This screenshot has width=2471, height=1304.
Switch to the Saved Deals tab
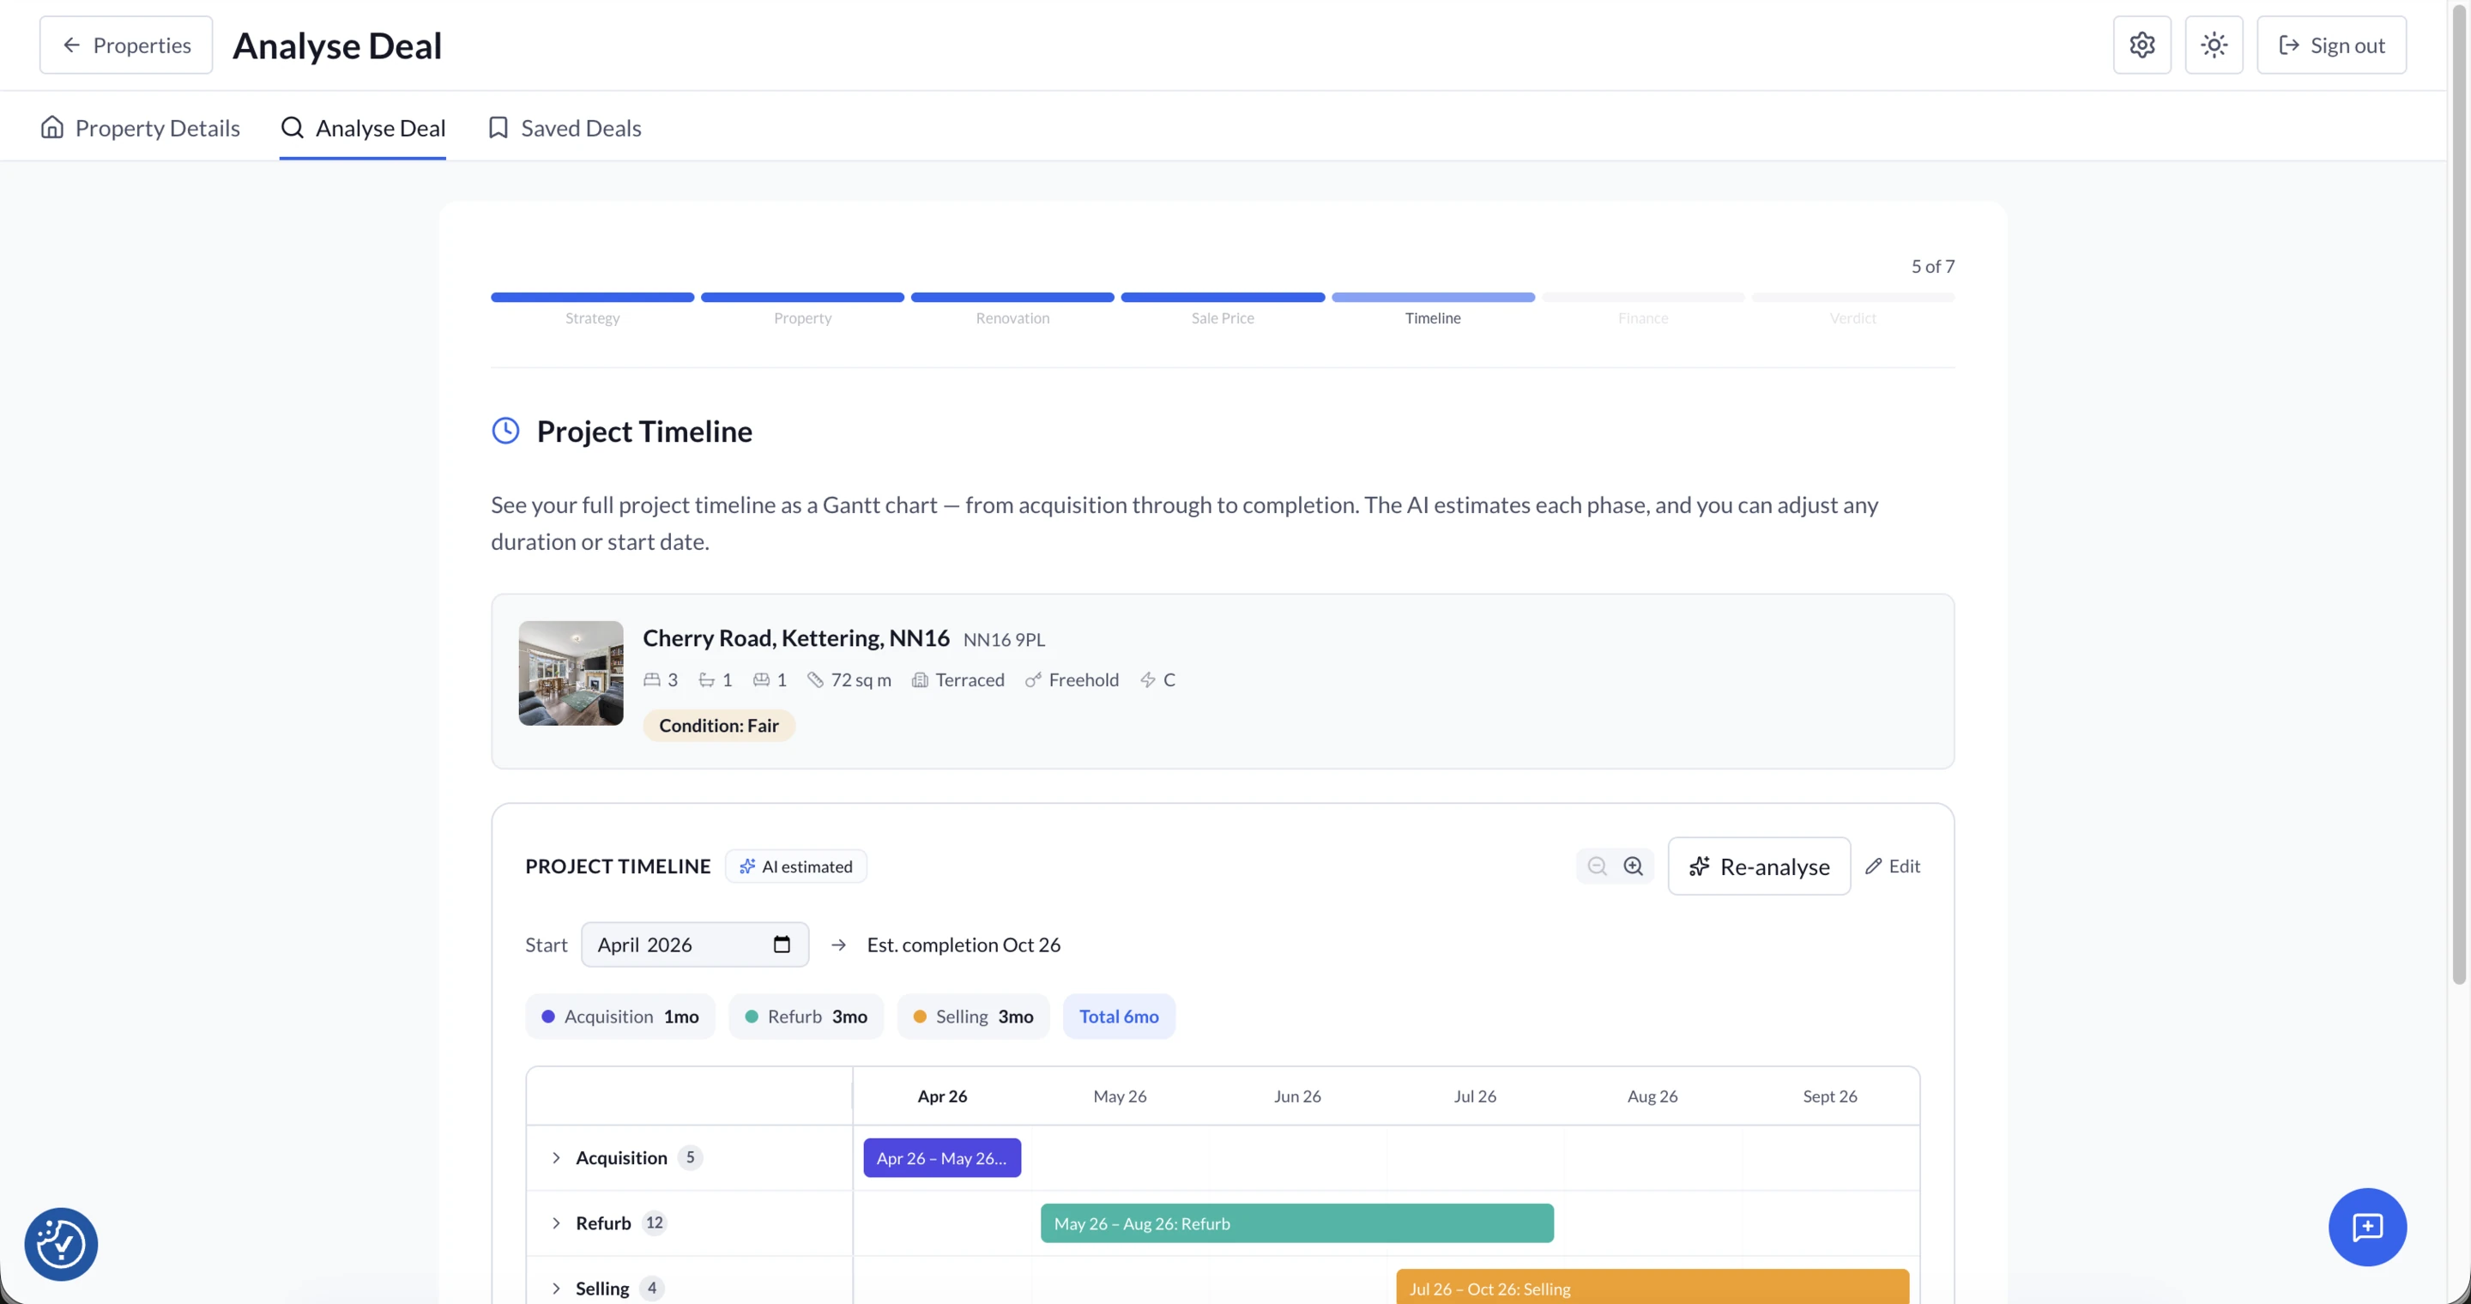pos(564,128)
